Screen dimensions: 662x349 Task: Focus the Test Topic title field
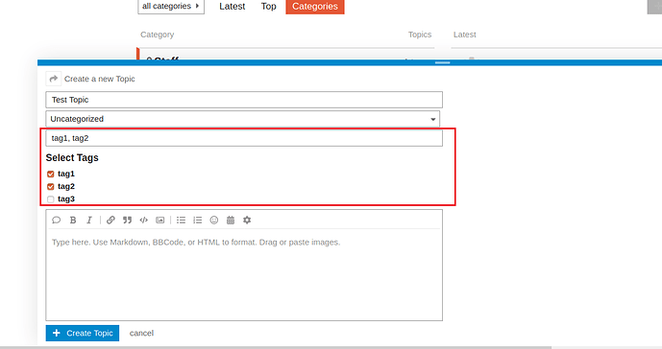click(244, 100)
